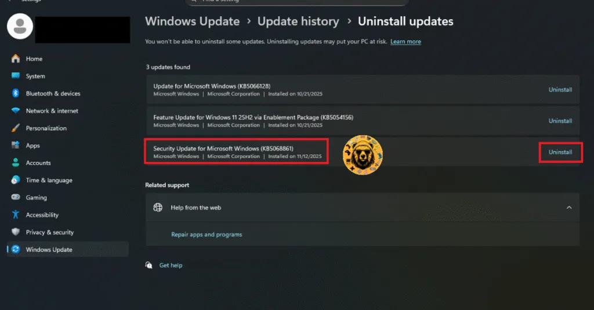Click the Accounts person icon
594x310 pixels.
[x=16, y=163]
